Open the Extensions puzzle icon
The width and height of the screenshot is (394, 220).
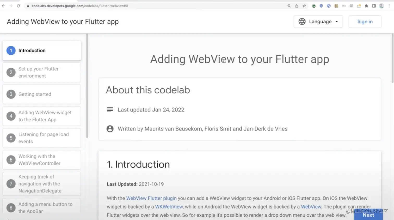pos(366,6)
